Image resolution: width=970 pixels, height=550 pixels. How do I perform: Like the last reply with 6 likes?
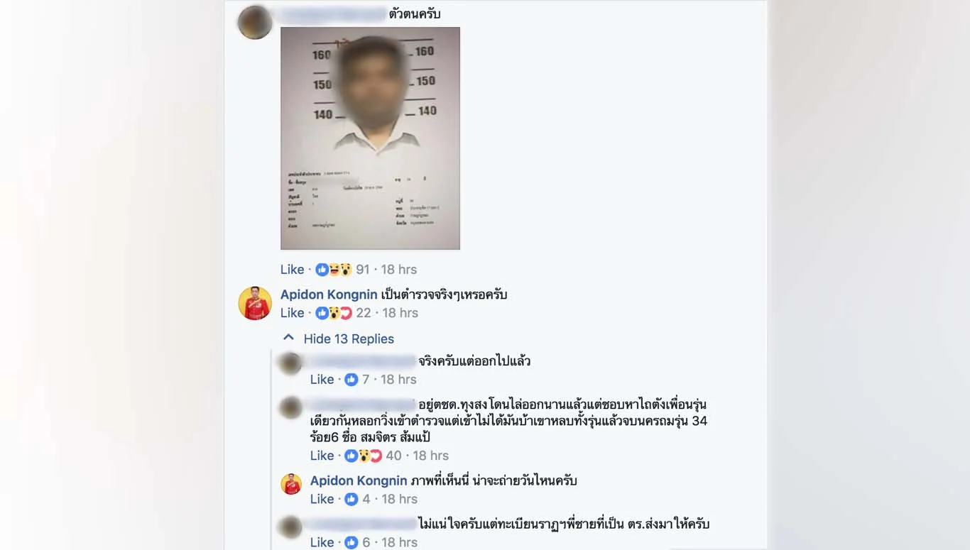(322, 542)
